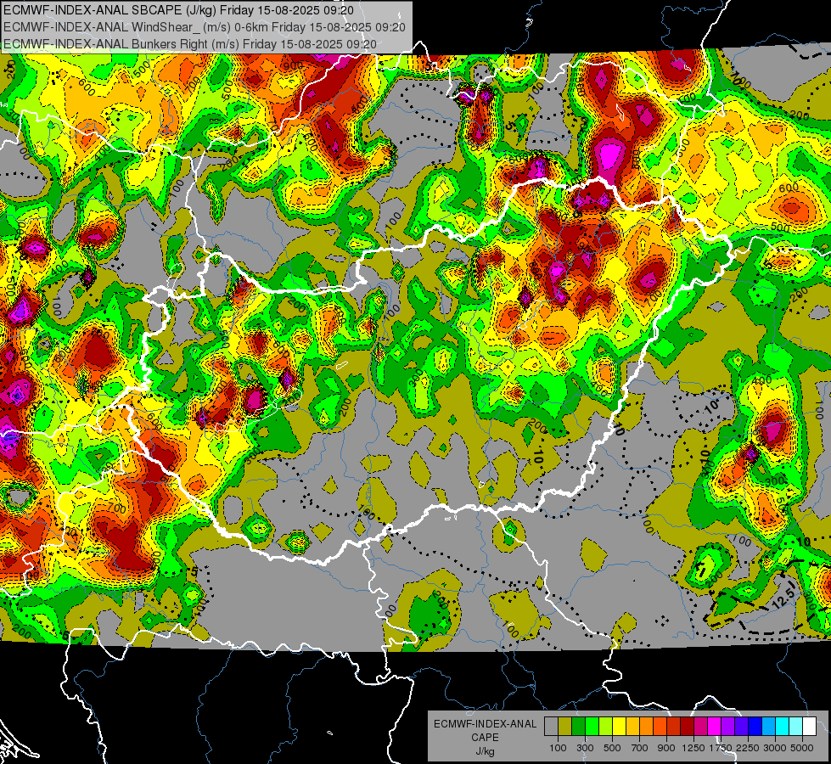Select the pure yellow legend swatch after 500
Image resolution: width=831 pixels, height=764 pixels.
point(619,726)
